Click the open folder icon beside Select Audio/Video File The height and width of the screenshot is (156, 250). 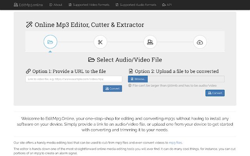91,60
